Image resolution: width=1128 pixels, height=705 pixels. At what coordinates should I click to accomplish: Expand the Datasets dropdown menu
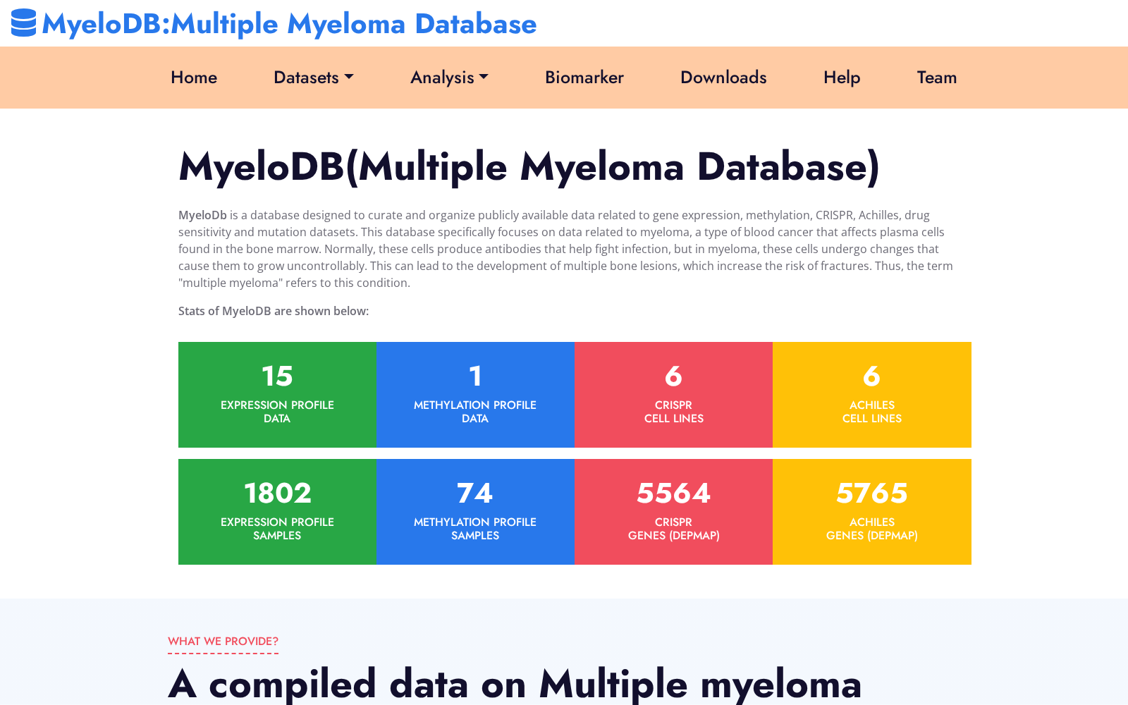[314, 78]
